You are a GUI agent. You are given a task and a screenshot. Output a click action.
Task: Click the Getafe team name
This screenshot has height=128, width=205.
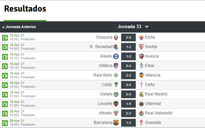[106, 94]
